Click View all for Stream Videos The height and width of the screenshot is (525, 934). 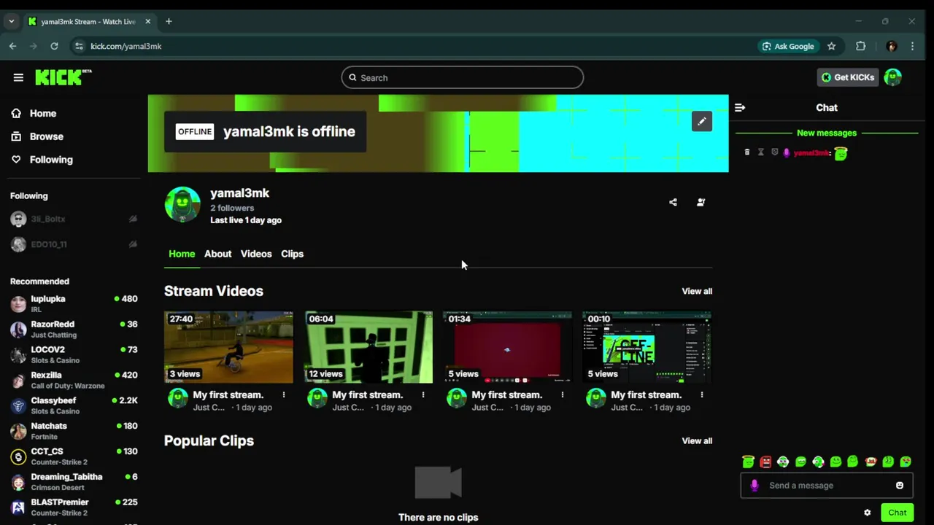(x=697, y=291)
